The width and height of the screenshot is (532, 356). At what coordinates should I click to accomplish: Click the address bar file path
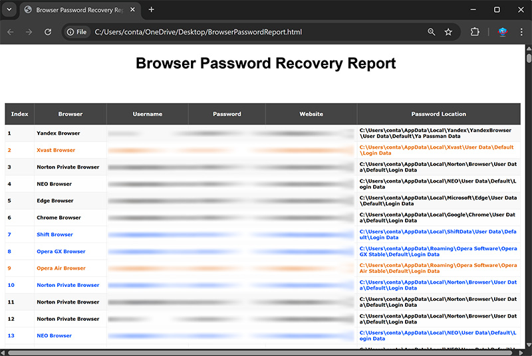198,32
